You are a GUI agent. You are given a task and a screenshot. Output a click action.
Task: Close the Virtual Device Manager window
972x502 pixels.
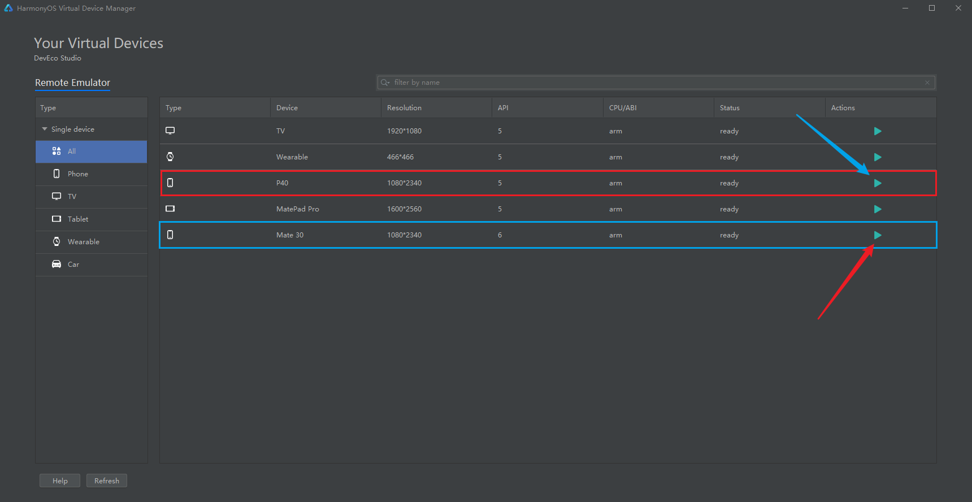[x=958, y=8]
